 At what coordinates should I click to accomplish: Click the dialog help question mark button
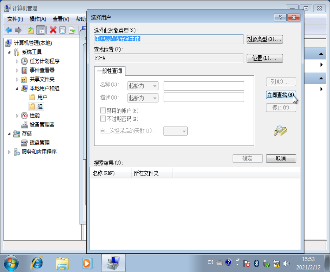280,17
